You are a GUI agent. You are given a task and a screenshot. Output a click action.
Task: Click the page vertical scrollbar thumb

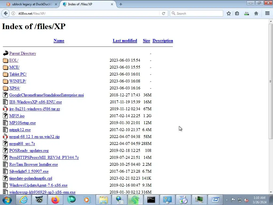(x=271, y=81)
